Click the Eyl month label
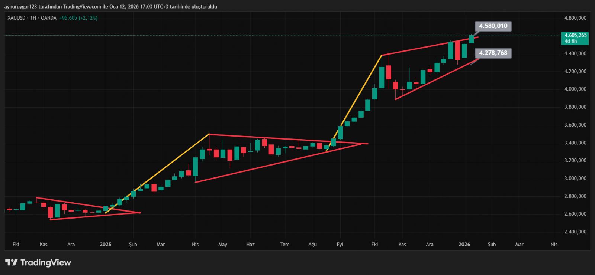The width and height of the screenshot is (595, 275). pyautogui.click(x=340, y=244)
